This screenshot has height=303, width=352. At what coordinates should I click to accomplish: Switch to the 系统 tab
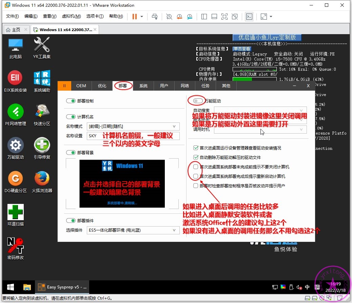[143, 86]
